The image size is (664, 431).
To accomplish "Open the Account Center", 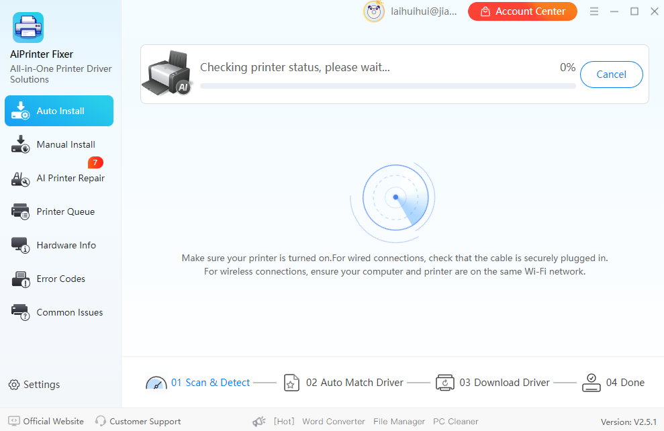I will [522, 11].
